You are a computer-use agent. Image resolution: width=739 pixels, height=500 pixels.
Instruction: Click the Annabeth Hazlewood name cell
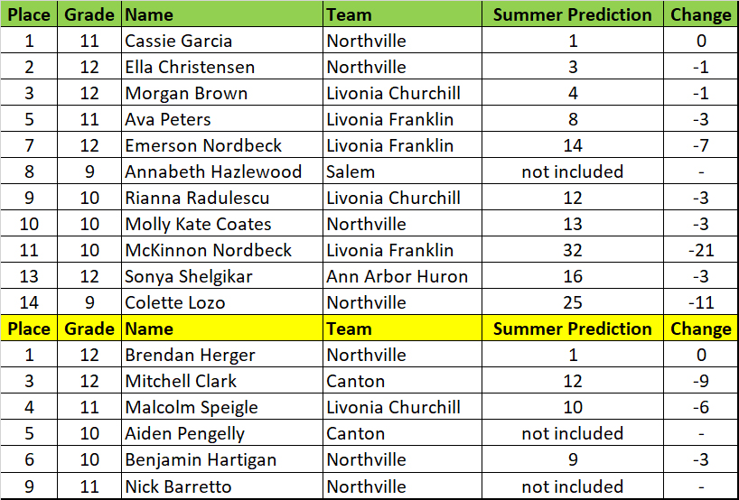202,171
